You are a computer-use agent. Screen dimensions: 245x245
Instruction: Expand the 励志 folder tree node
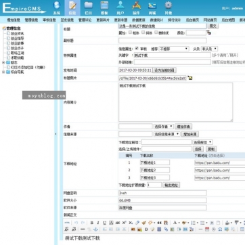click(x=3, y=62)
